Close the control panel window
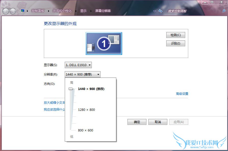Viewport: 228px width, 151px height. (x=221, y=2)
